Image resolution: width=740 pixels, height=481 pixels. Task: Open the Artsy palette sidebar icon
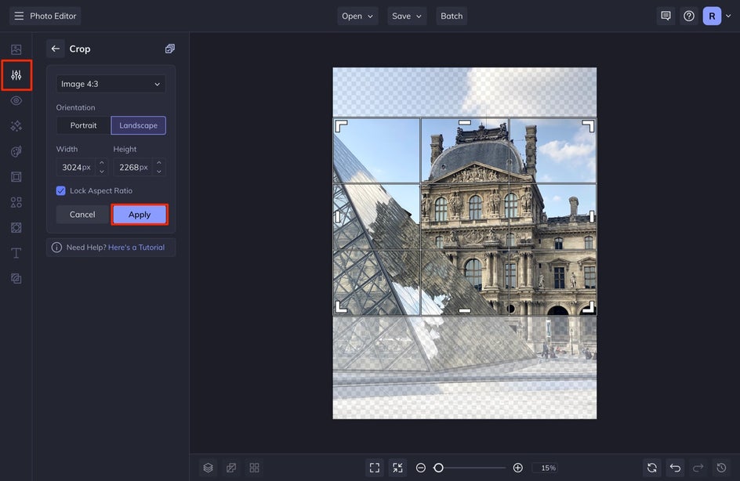(x=16, y=151)
